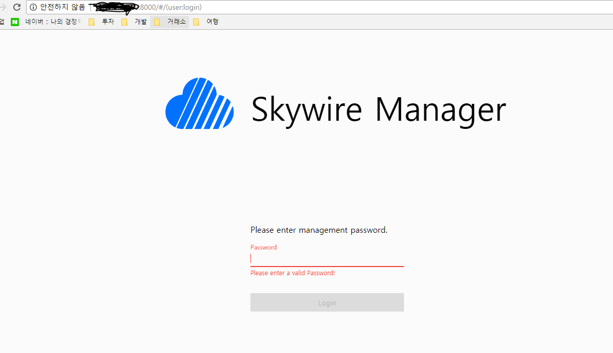Click the browser forward arrow
The height and width of the screenshot is (353, 613).
point(3,7)
